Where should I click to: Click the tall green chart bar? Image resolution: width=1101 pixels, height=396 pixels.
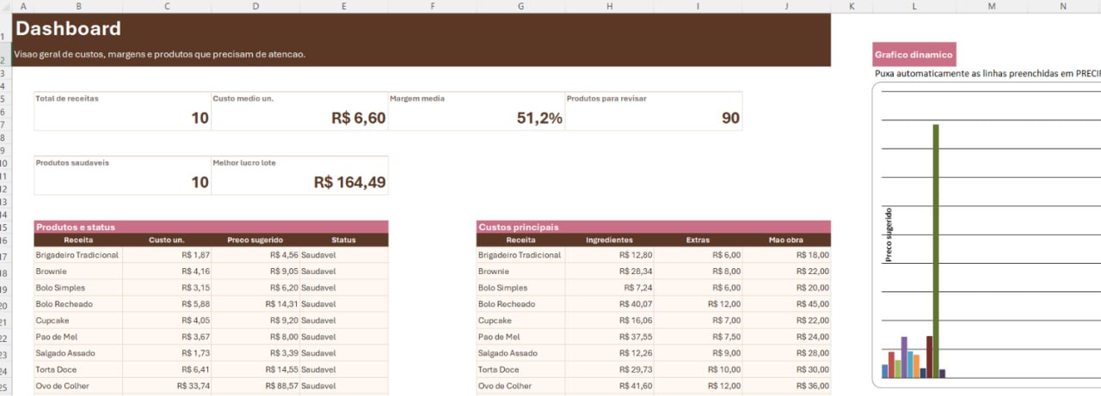point(936,251)
